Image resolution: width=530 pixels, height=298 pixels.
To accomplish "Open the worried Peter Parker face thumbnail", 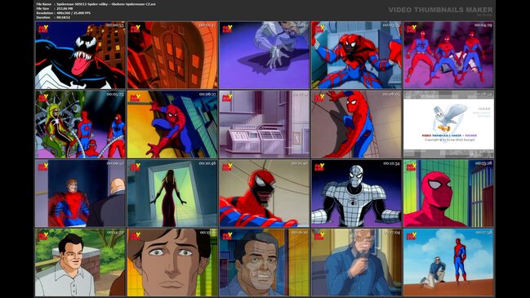I will (x=172, y=263).
